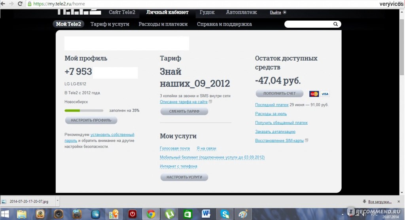Open Microsoft Word from taskbar
Image resolution: width=405 pixels, height=220 pixels.
tap(206, 214)
